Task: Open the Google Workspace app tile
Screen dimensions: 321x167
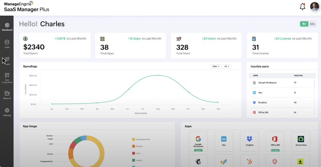Action: 198,141
